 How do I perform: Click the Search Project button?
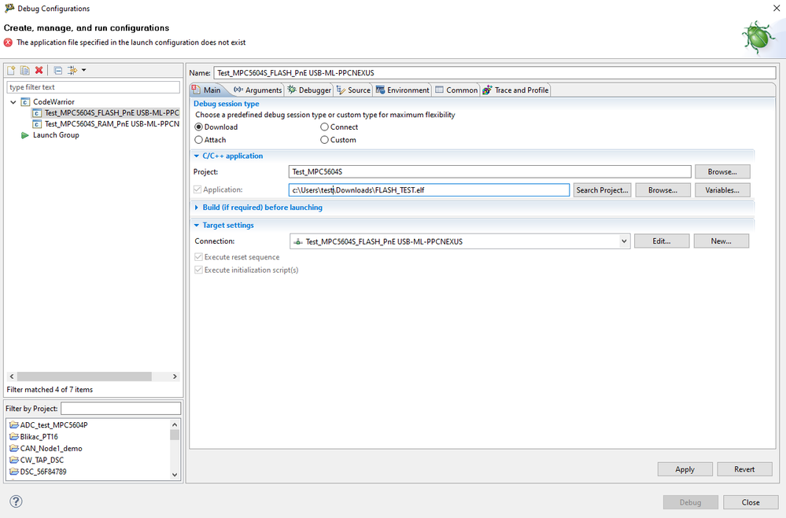point(602,190)
